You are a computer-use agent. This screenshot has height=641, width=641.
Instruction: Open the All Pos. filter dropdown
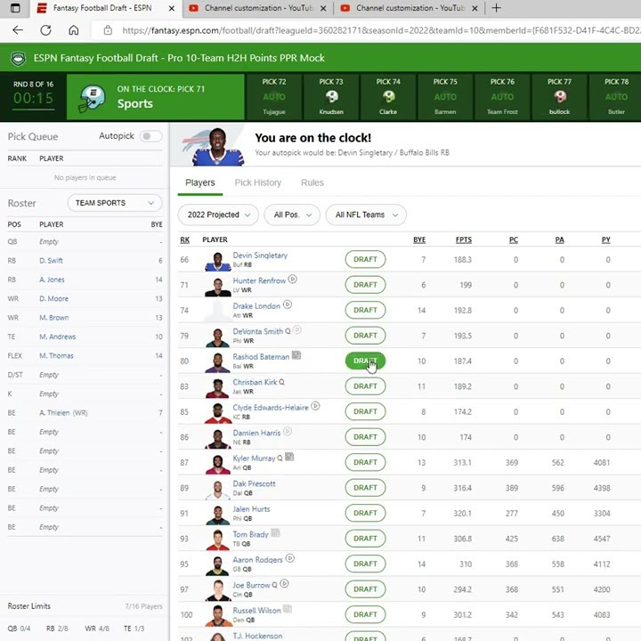292,215
